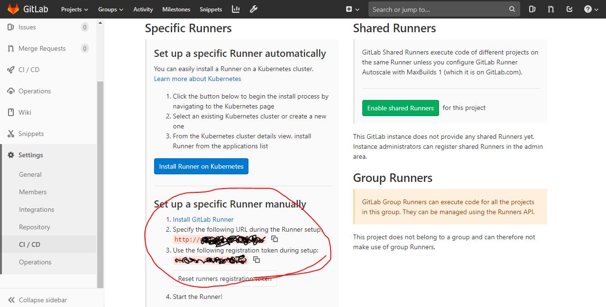Open General settings

tap(30, 174)
